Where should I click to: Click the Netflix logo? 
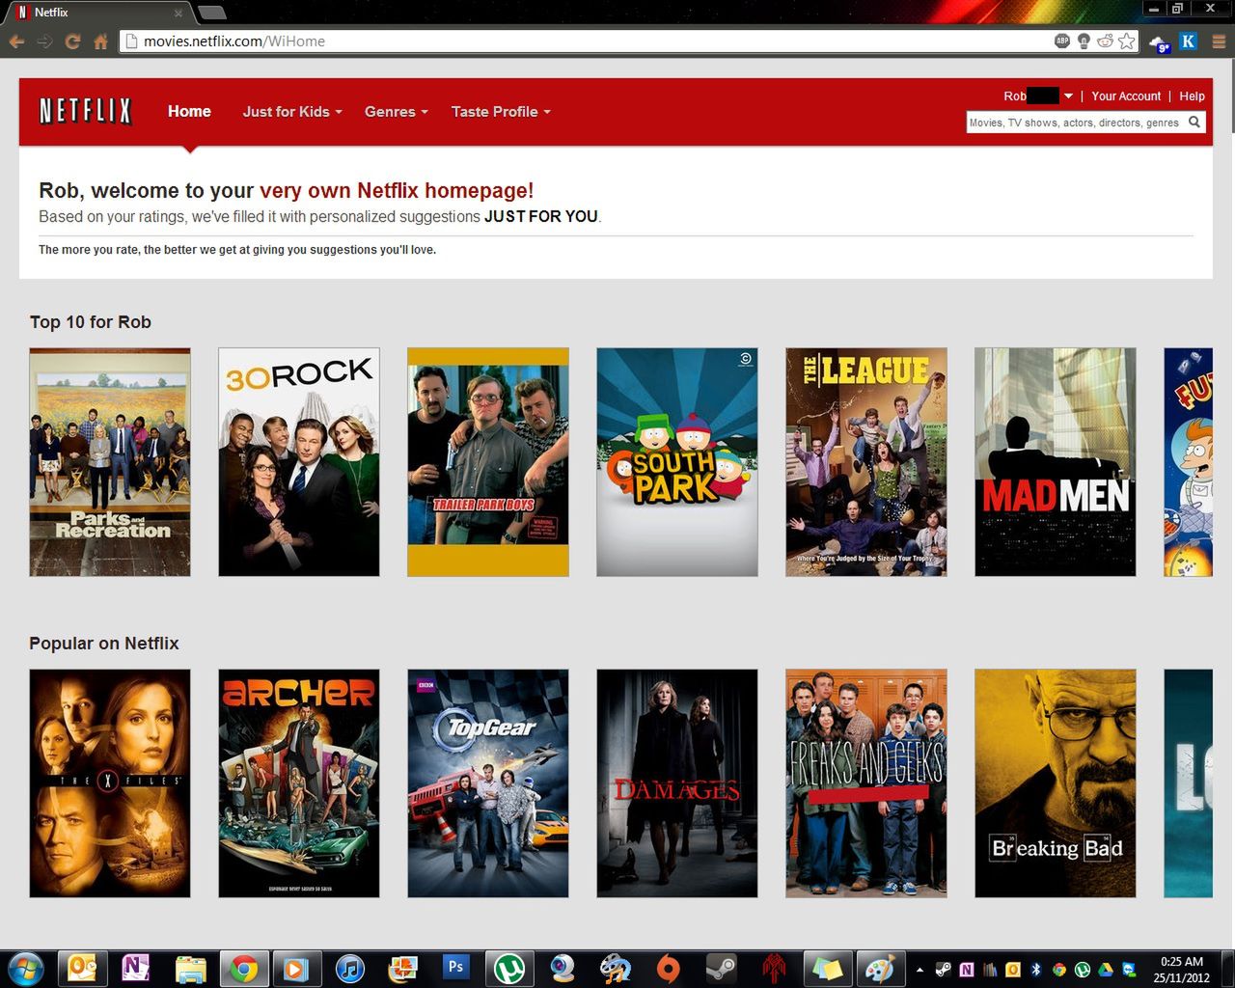tap(85, 111)
